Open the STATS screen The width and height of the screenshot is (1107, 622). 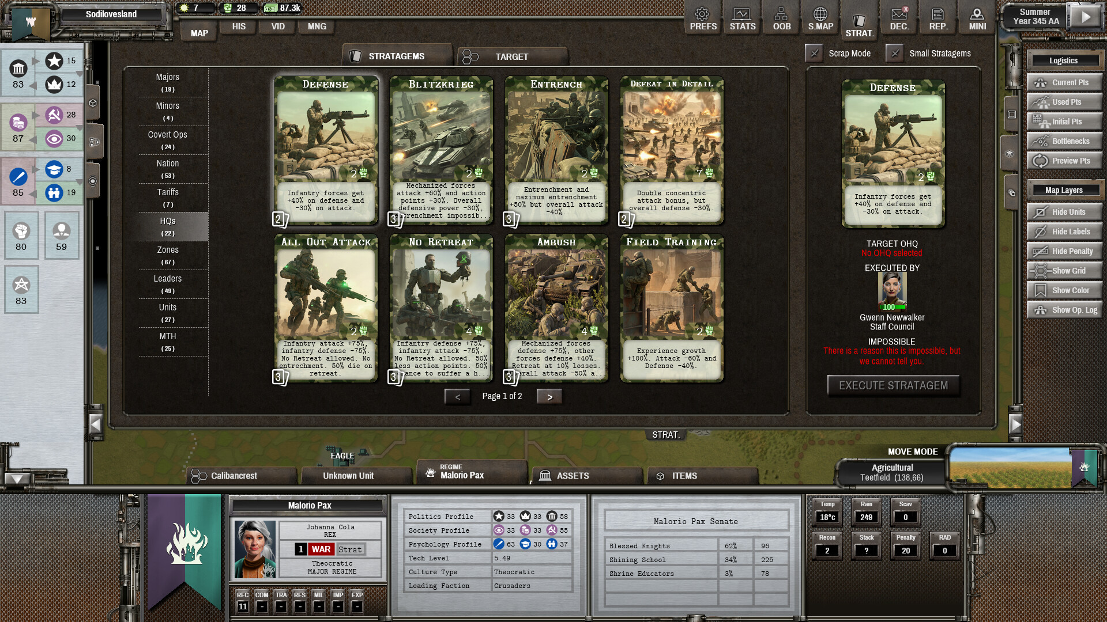pos(742,18)
